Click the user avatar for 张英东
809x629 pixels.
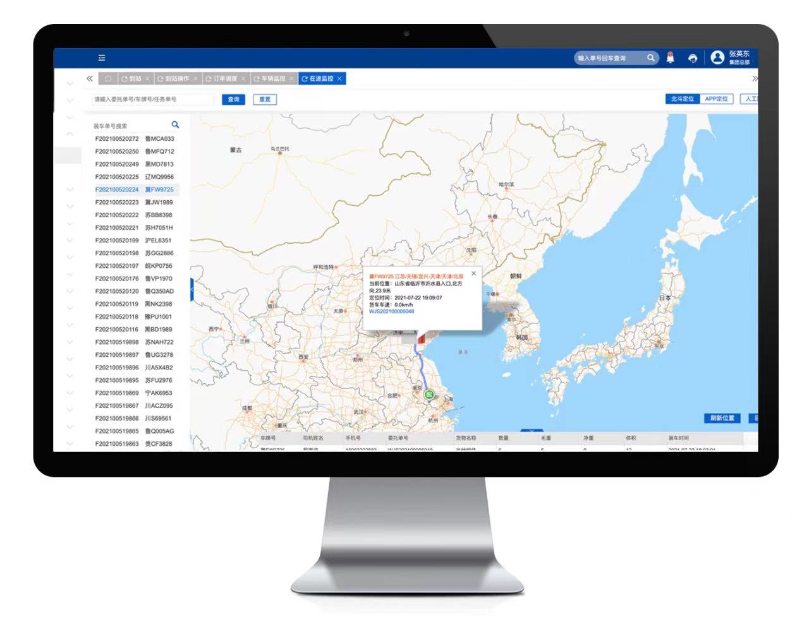717,57
